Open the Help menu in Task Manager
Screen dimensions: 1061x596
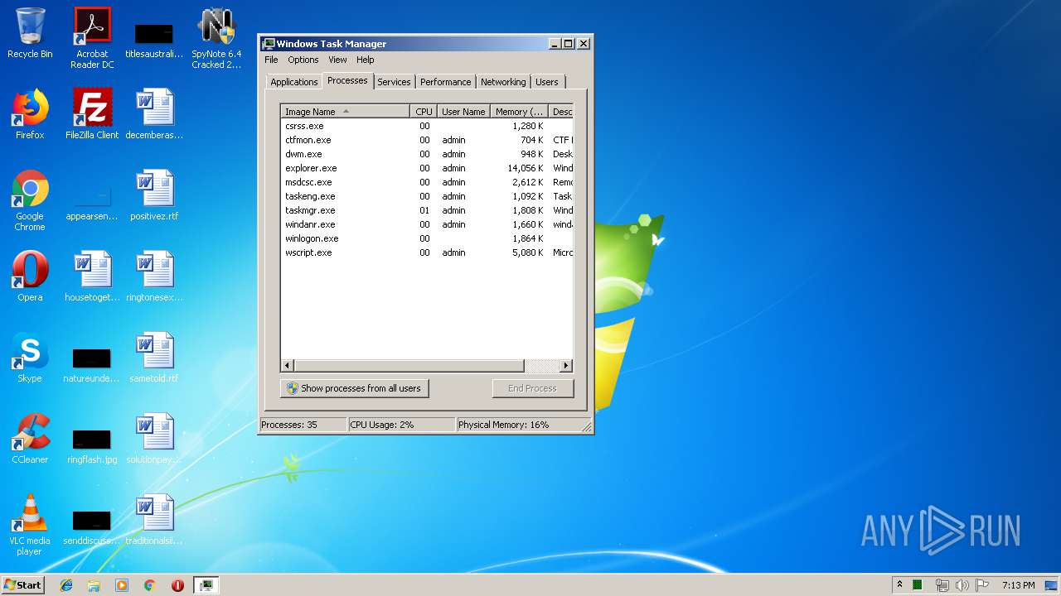[x=366, y=60]
